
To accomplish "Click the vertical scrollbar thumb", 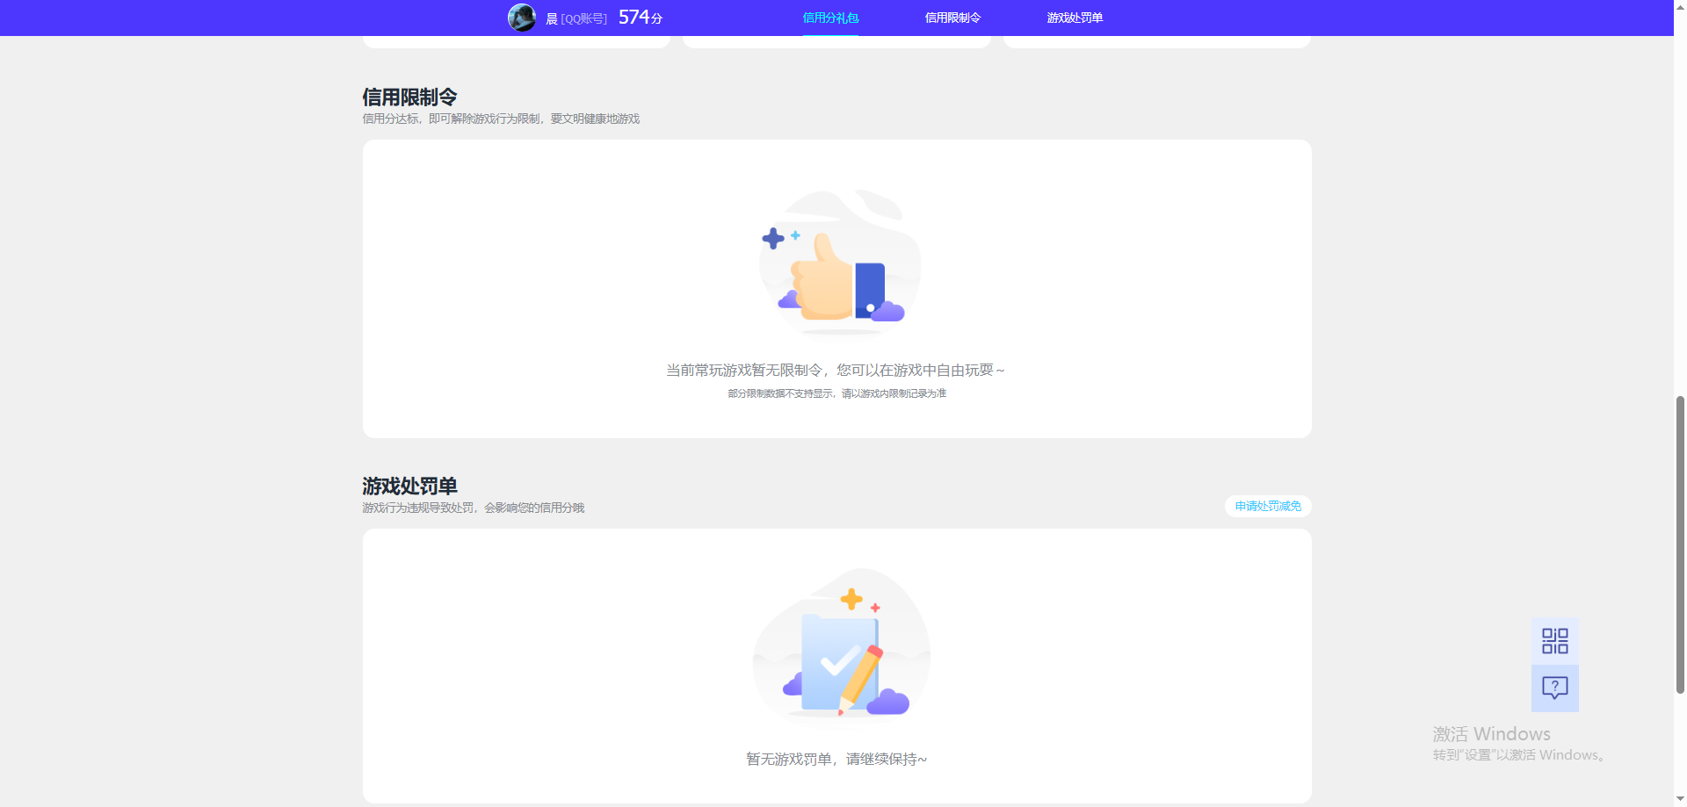I will pyautogui.click(x=1680, y=544).
